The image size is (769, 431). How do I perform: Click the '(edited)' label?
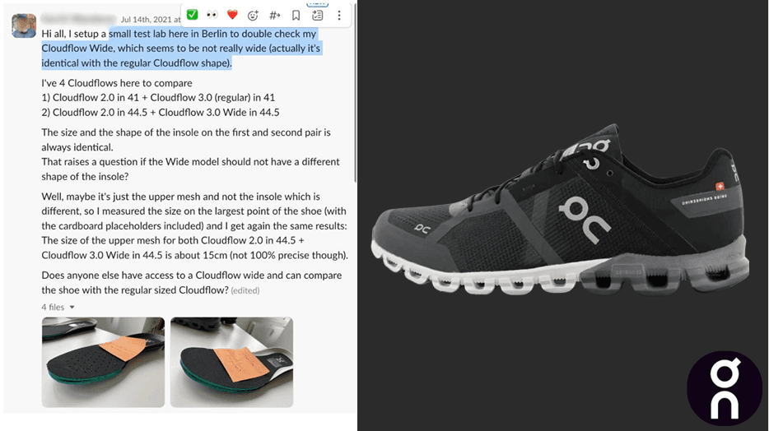(245, 290)
